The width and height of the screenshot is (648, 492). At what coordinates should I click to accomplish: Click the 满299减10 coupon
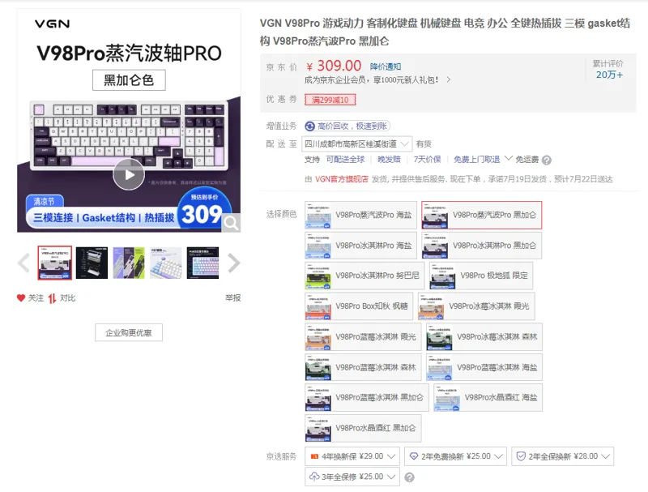click(x=330, y=100)
